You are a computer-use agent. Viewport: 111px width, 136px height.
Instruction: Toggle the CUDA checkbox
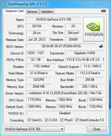46,120
